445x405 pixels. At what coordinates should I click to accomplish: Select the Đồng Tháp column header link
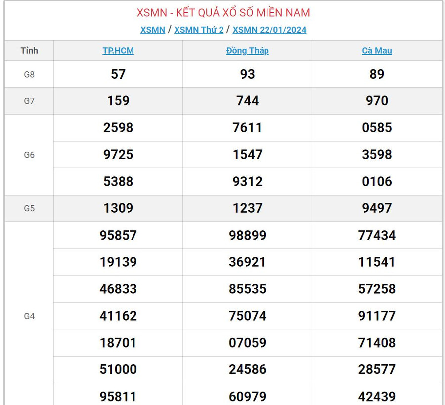tap(247, 51)
